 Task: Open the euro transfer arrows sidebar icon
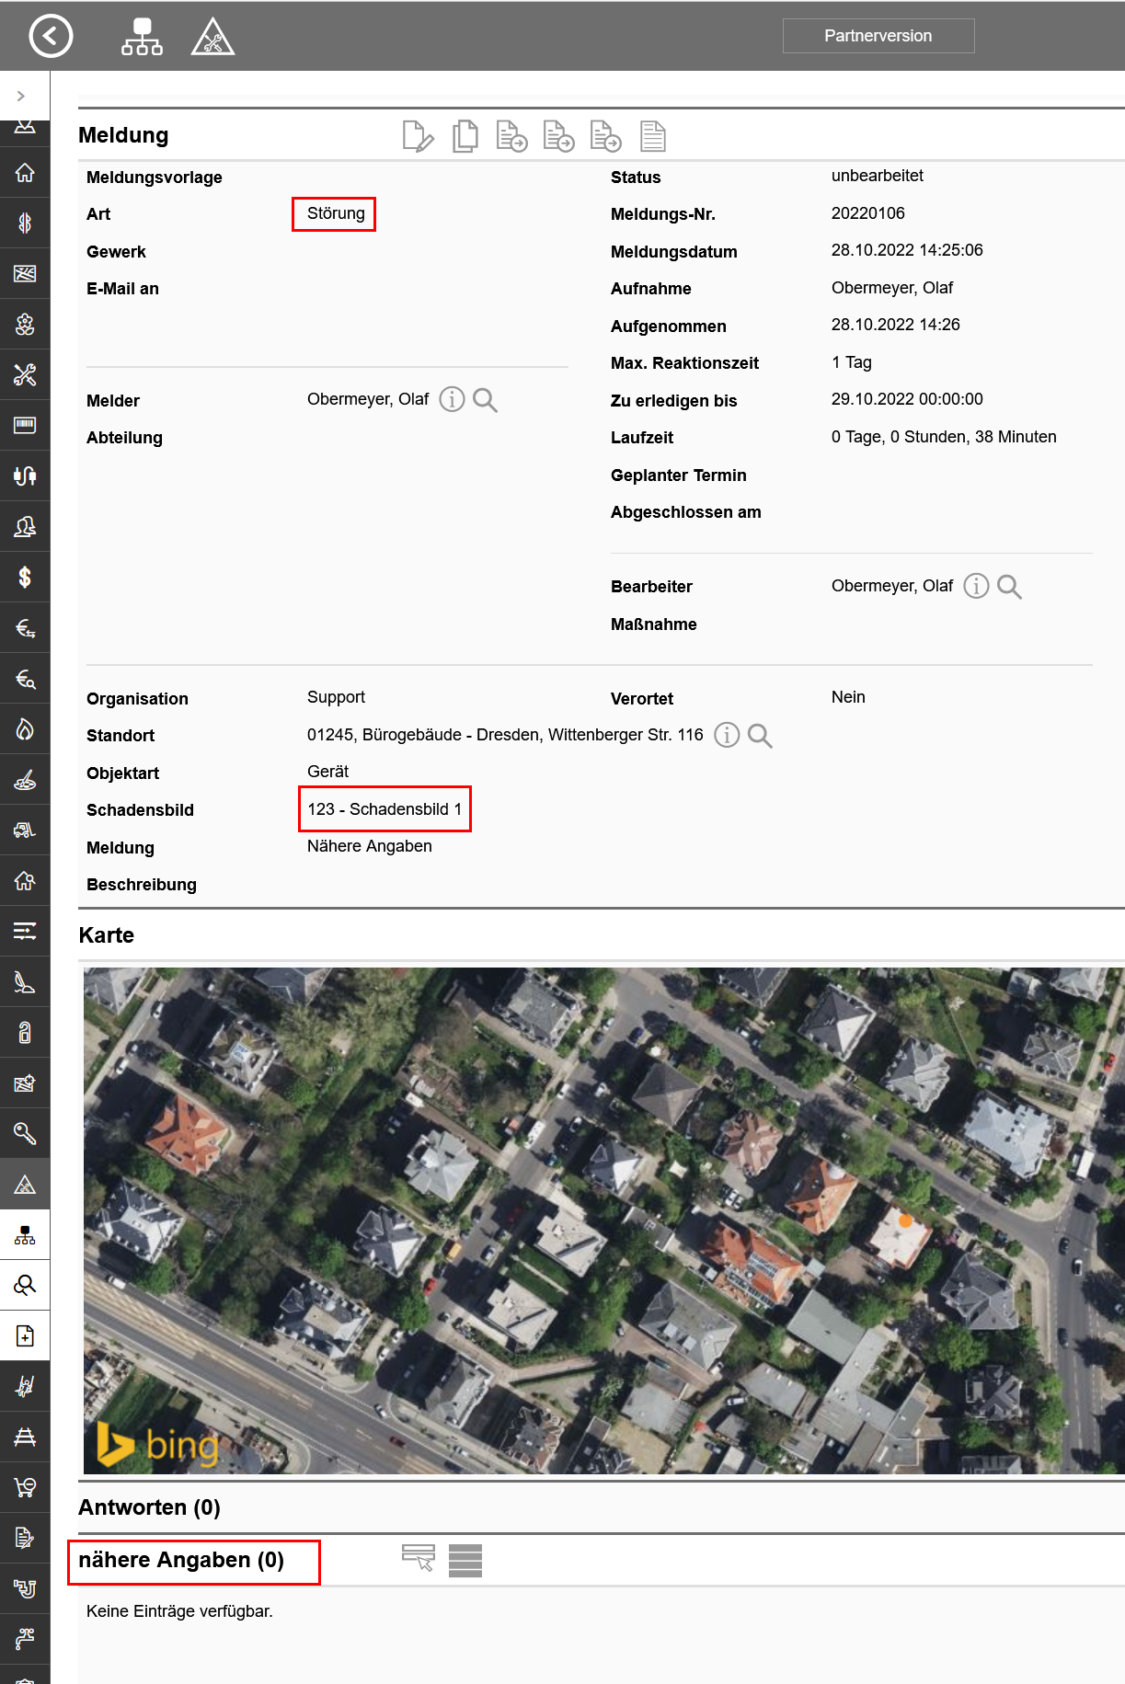pyautogui.click(x=25, y=628)
